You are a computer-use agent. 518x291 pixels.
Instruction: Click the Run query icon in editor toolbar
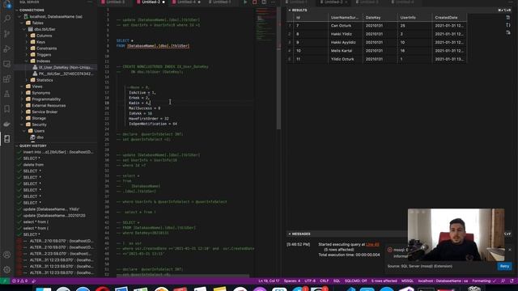tap(245, 2)
